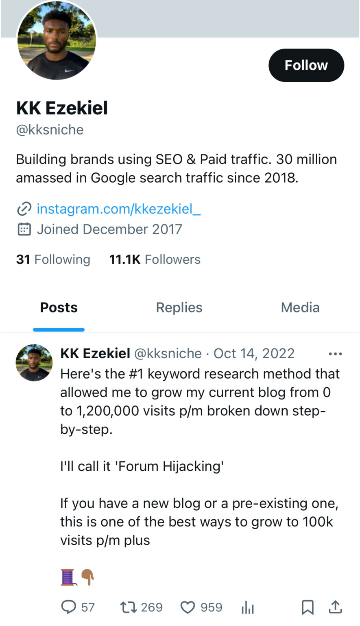Open the instagram.com/kkezekiel_ link
Screen dimensions: 360x626
[x=118, y=209]
